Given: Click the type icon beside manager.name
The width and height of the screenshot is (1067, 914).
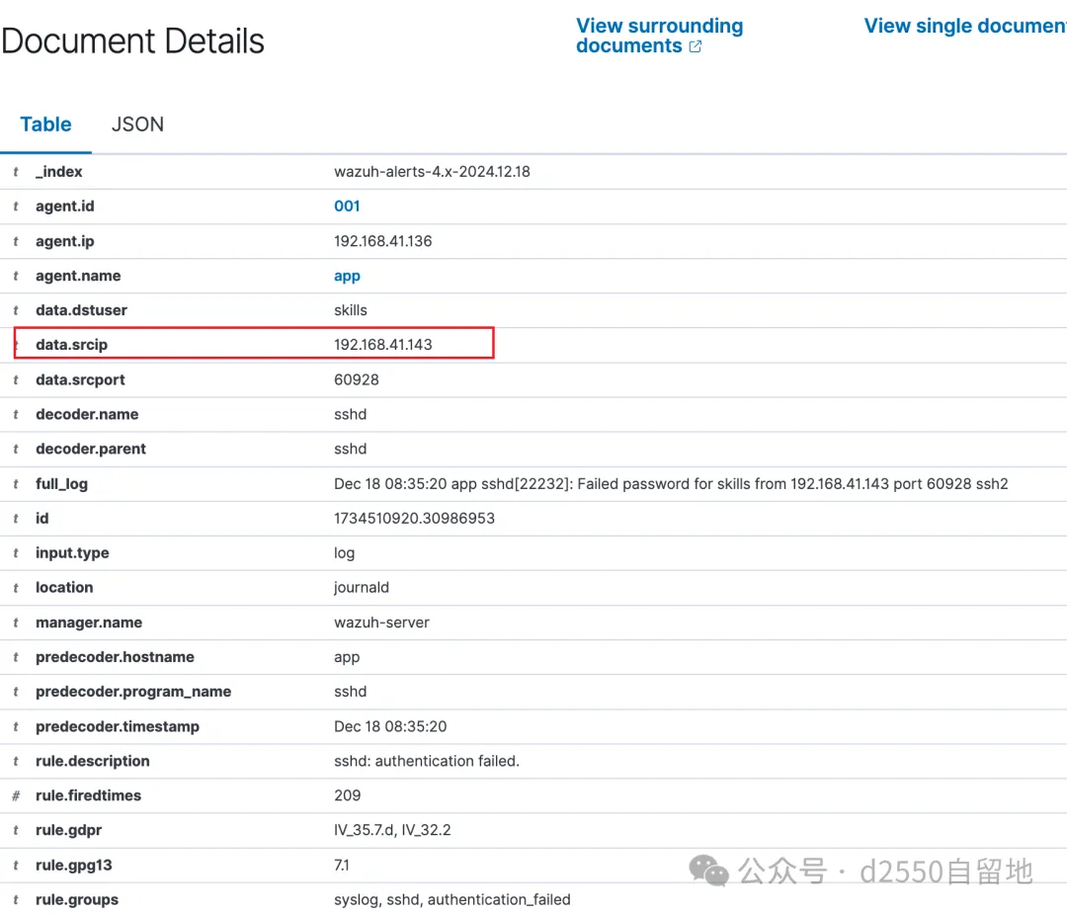Looking at the screenshot, I should pyautogui.click(x=16, y=623).
